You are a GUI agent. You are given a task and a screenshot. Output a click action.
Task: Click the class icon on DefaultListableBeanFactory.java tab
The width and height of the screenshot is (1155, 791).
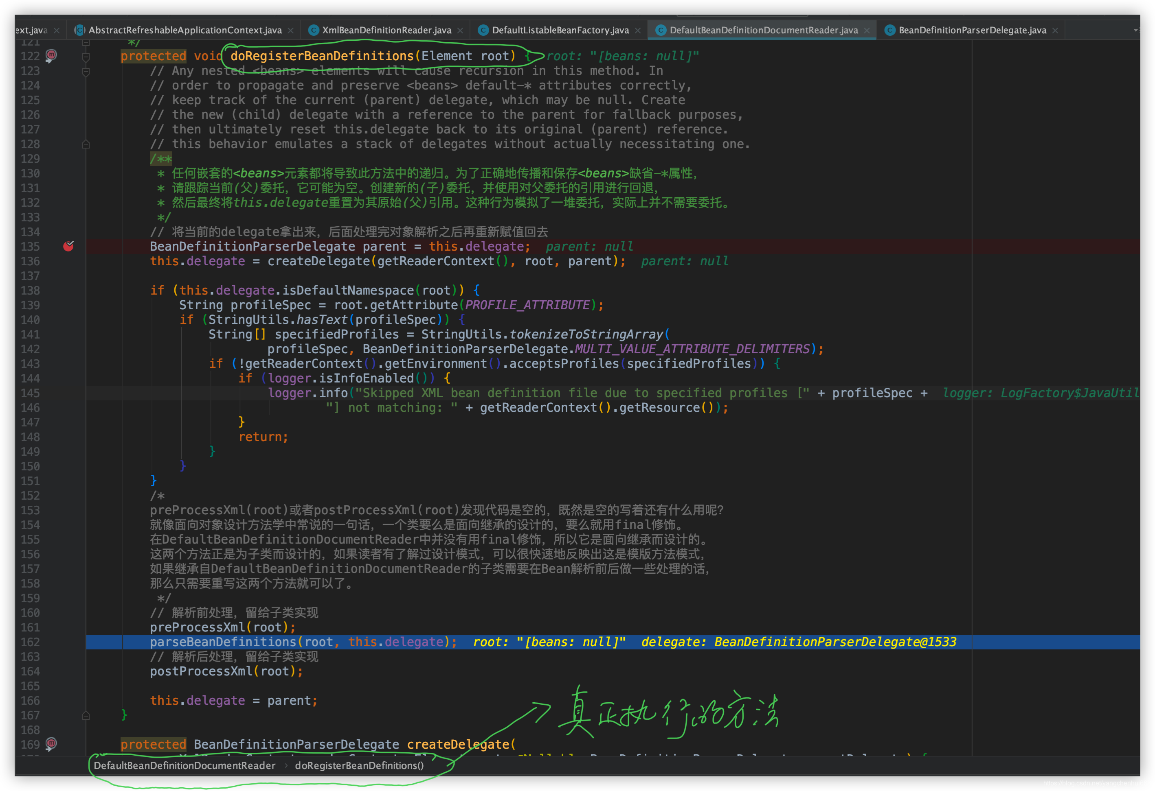[483, 30]
